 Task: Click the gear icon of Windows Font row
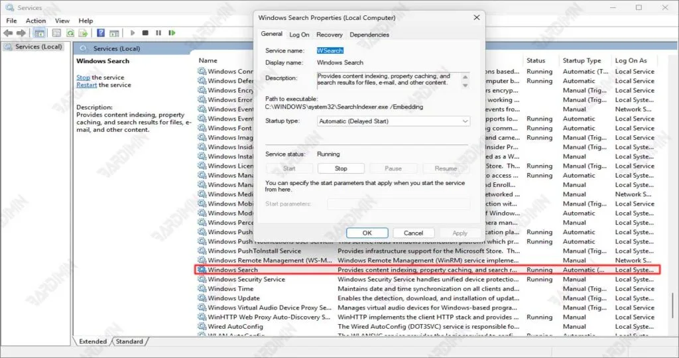point(202,128)
